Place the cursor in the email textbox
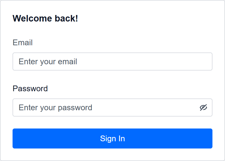The width and height of the screenshot is (225, 161). [x=113, y=61]
